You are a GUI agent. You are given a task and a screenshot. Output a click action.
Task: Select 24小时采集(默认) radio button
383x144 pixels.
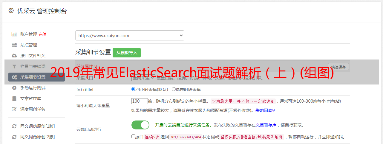[x=133, y=89]
